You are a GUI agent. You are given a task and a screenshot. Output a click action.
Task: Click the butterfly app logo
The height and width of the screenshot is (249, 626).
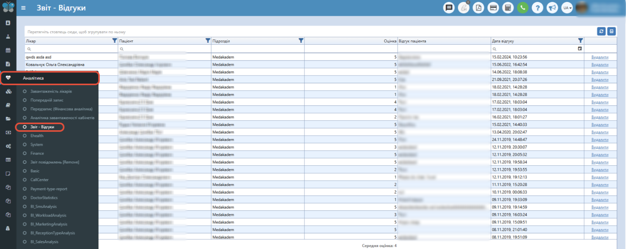coord(8,7)
